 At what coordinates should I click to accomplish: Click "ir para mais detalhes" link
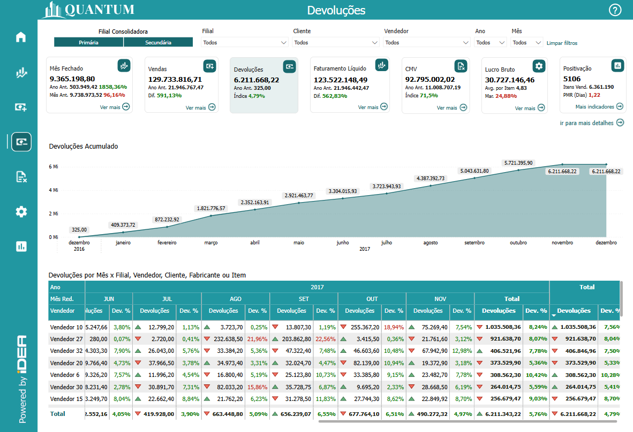592,123
